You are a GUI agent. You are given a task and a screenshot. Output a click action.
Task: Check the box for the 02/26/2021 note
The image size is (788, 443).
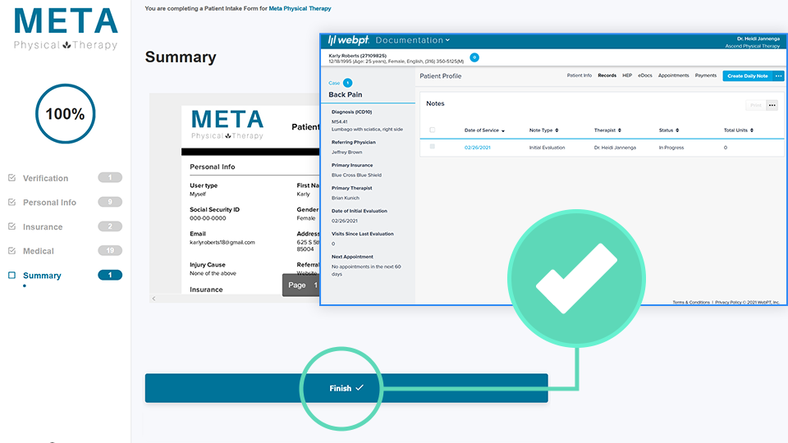tap(433, 147)
